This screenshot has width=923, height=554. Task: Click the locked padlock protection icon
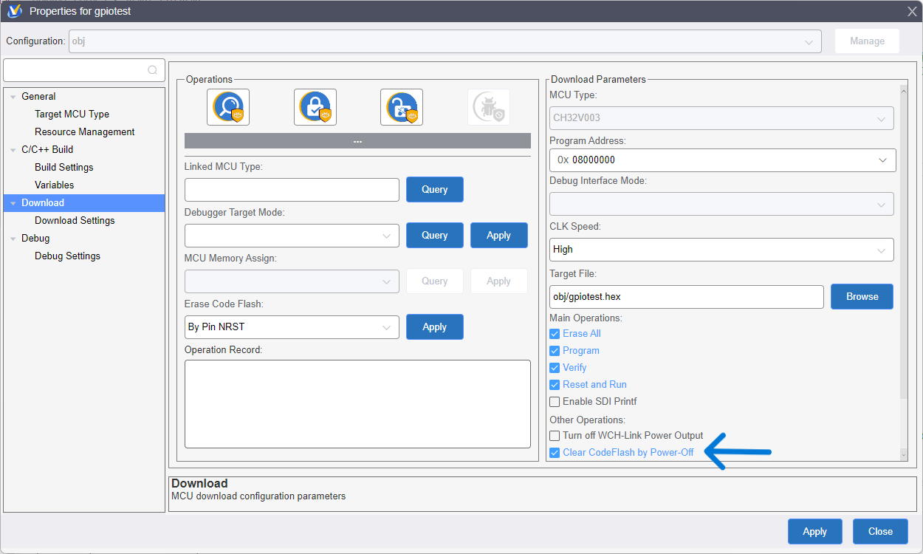tap(315, 107)
